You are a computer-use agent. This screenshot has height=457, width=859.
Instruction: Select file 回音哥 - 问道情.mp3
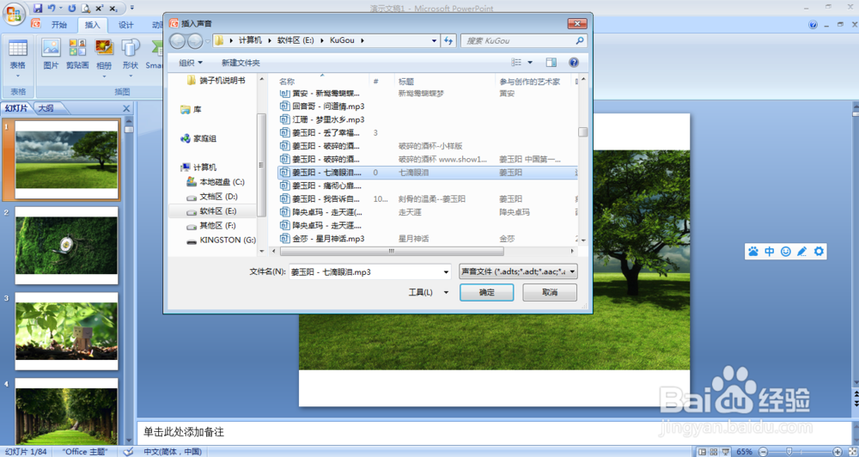click(322, 107)
